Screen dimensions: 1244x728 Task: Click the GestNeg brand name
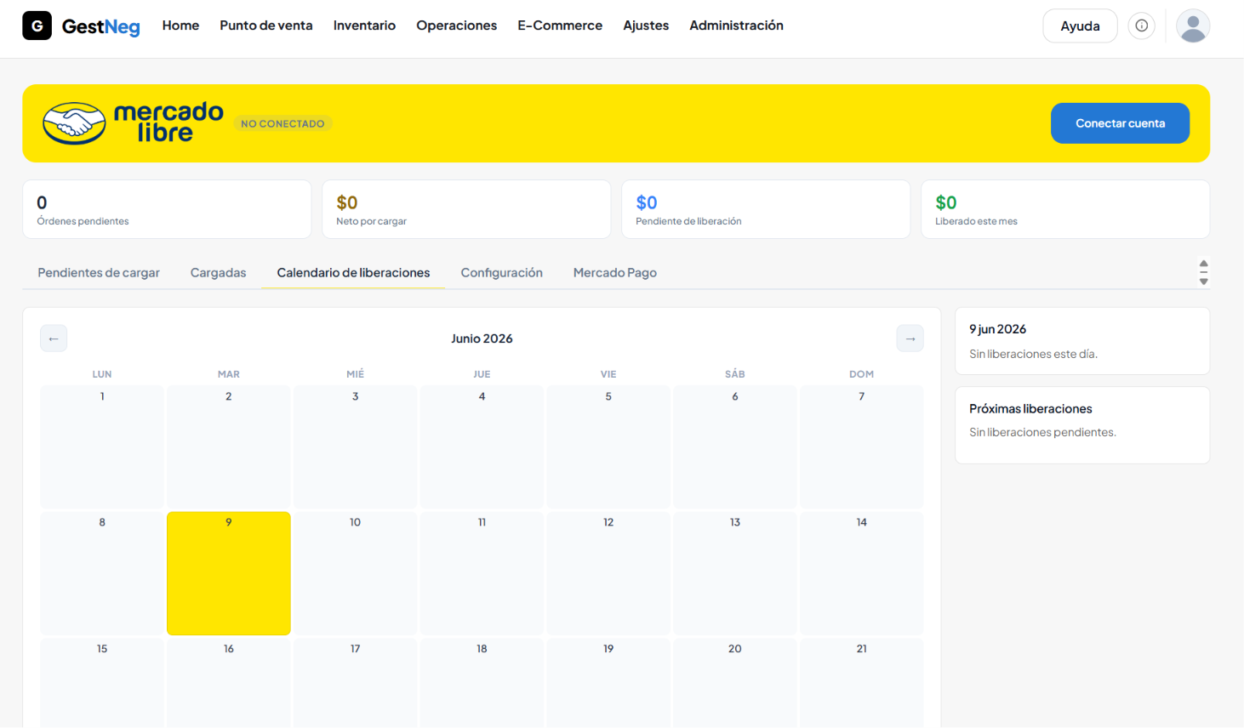tap(100, 26)
